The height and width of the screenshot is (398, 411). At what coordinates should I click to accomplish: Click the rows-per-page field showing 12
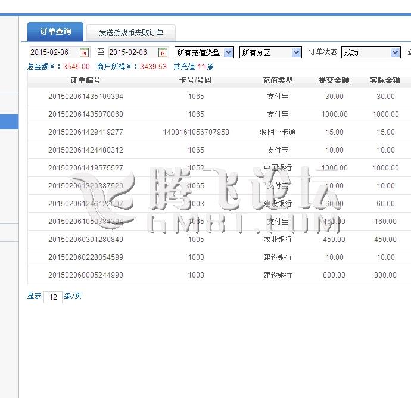53,297
